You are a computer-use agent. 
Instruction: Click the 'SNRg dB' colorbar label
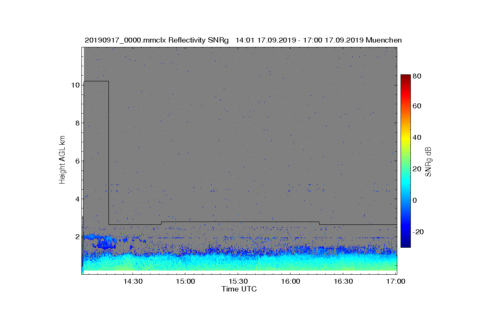coord(428,161)
